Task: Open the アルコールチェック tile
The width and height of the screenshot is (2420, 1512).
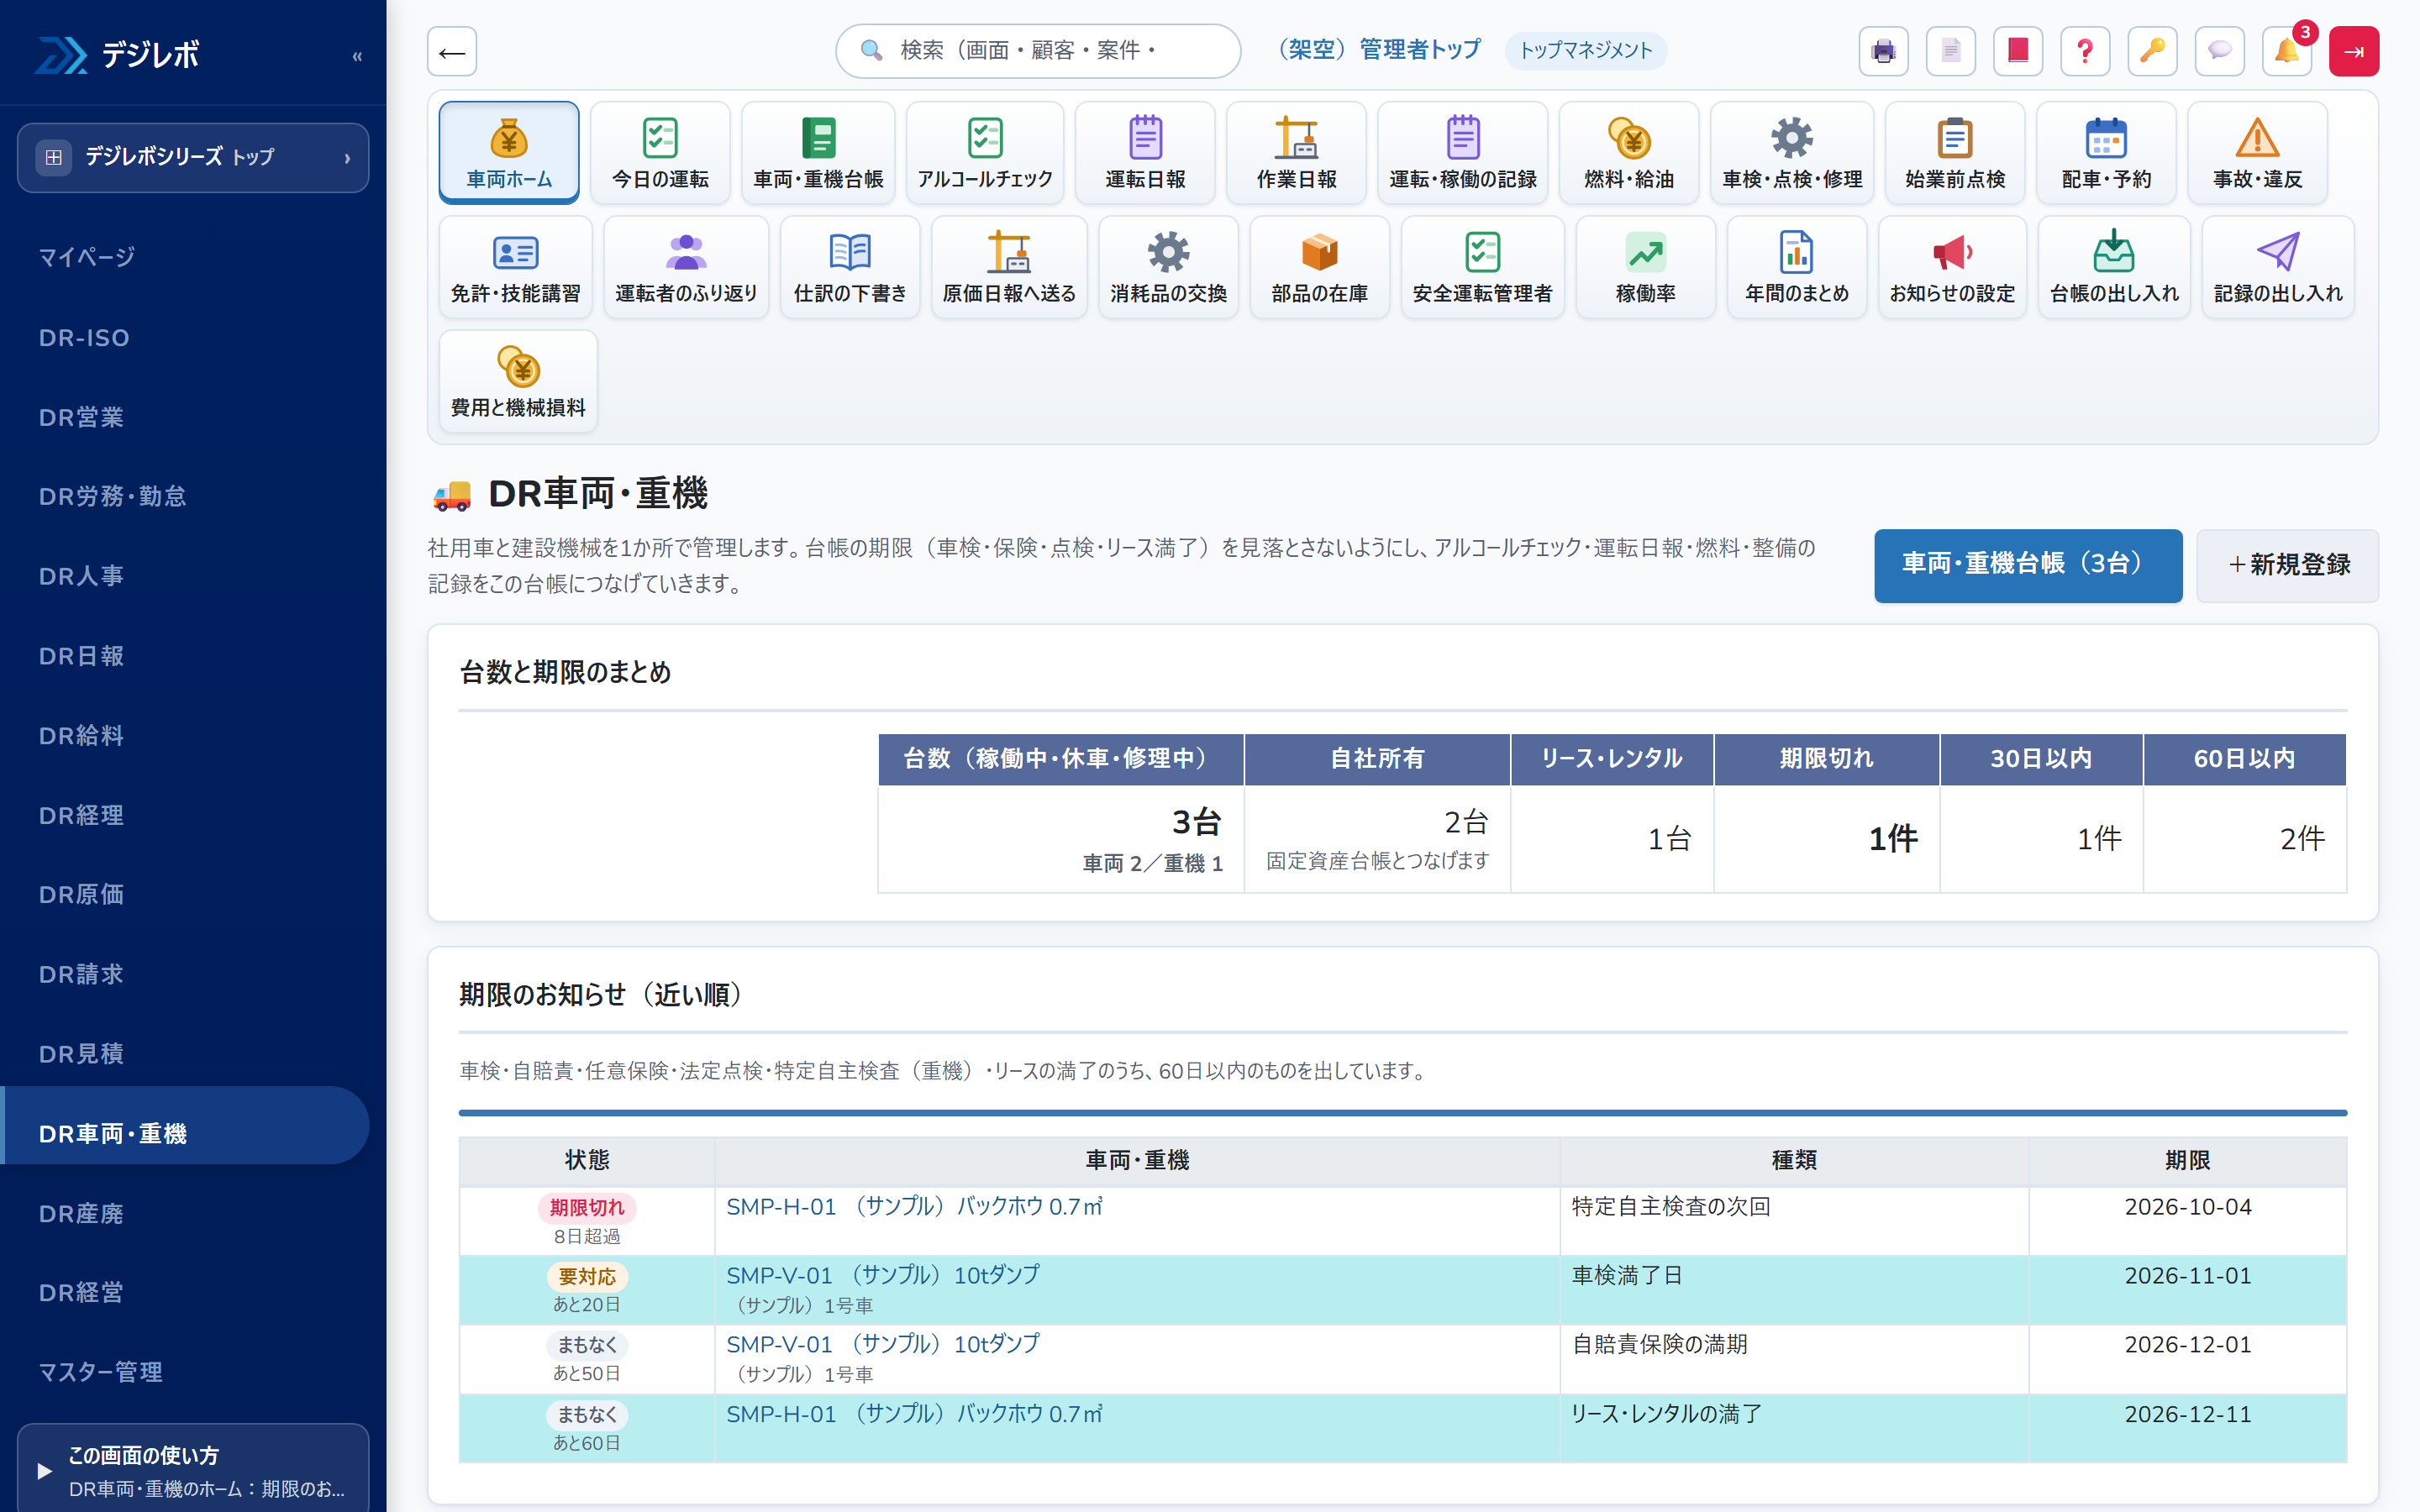Action: [985, 152]
